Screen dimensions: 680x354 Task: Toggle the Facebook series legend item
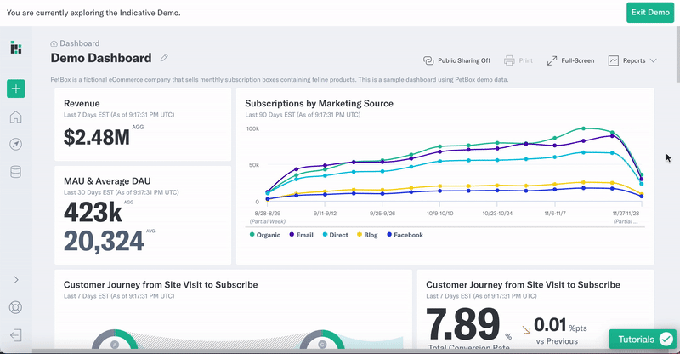(405, 235)
